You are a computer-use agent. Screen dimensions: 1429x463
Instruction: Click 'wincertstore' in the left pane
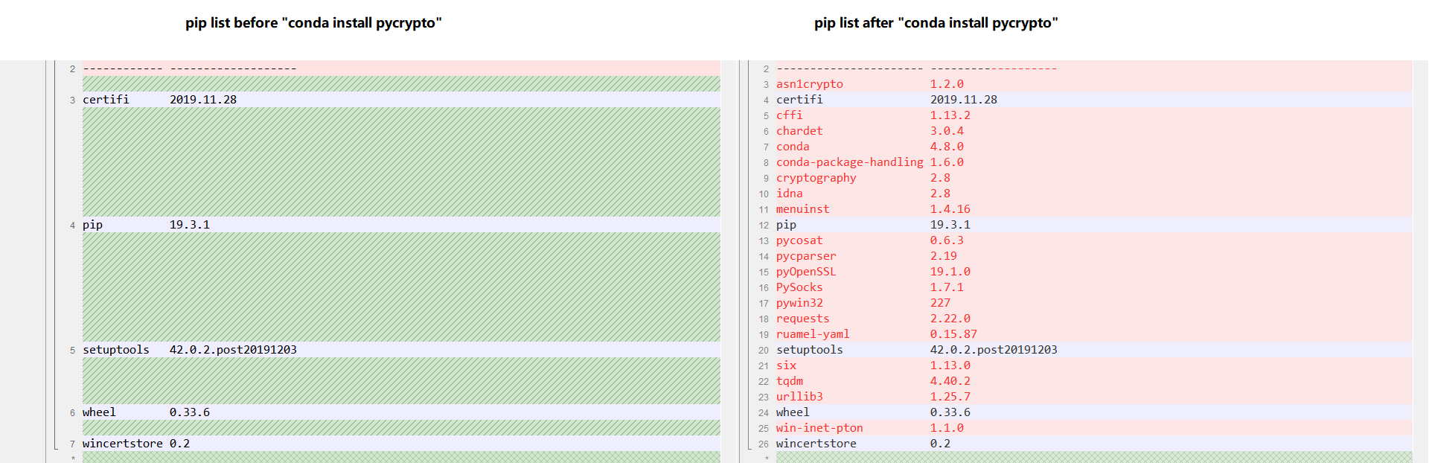click(x=123, y=444)
